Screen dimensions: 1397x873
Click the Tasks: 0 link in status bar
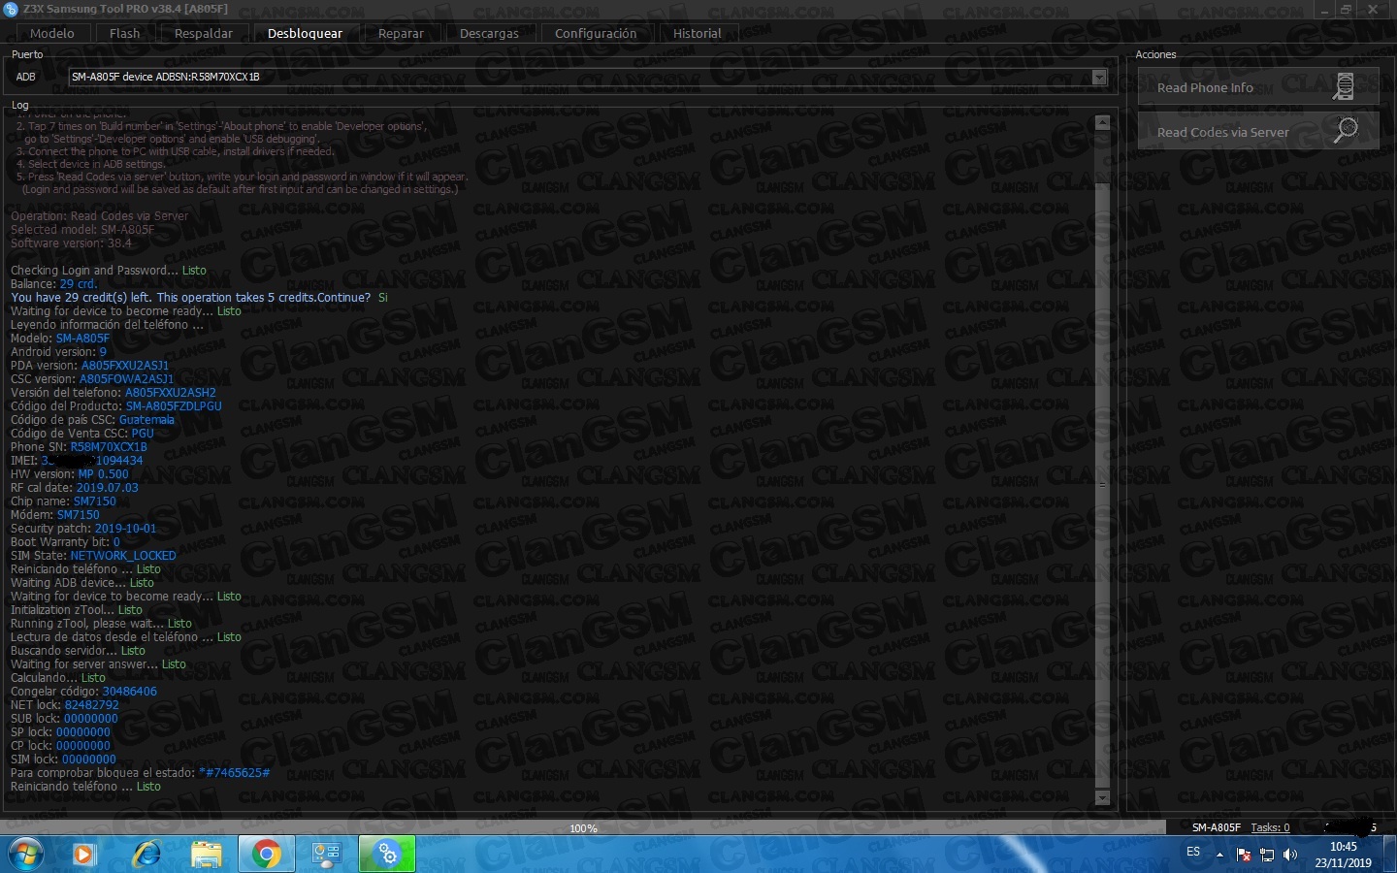coord(1270,827)
